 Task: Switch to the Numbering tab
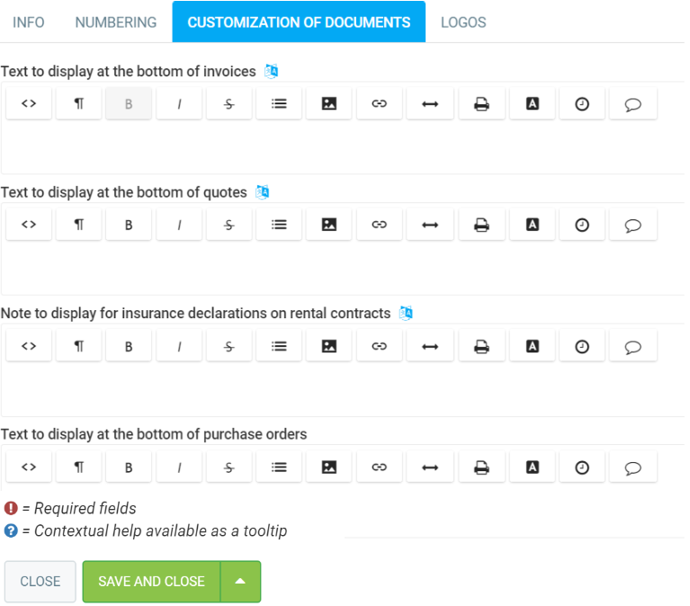[x=116, y=22]
